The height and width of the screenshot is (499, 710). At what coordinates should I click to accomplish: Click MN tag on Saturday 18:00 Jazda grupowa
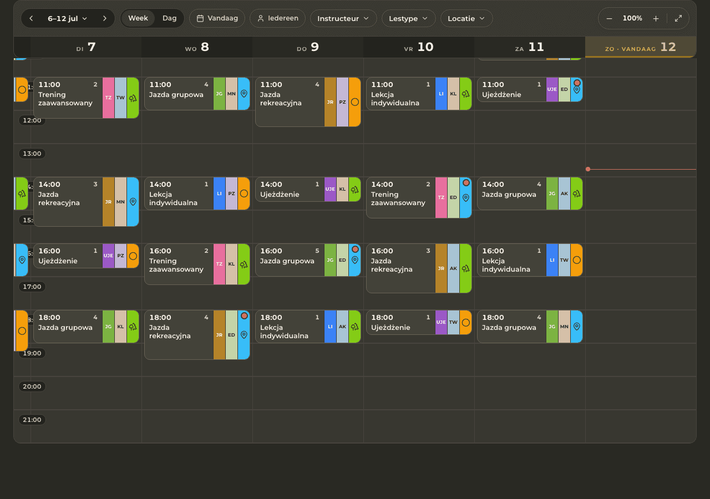(x=564, y=327)
